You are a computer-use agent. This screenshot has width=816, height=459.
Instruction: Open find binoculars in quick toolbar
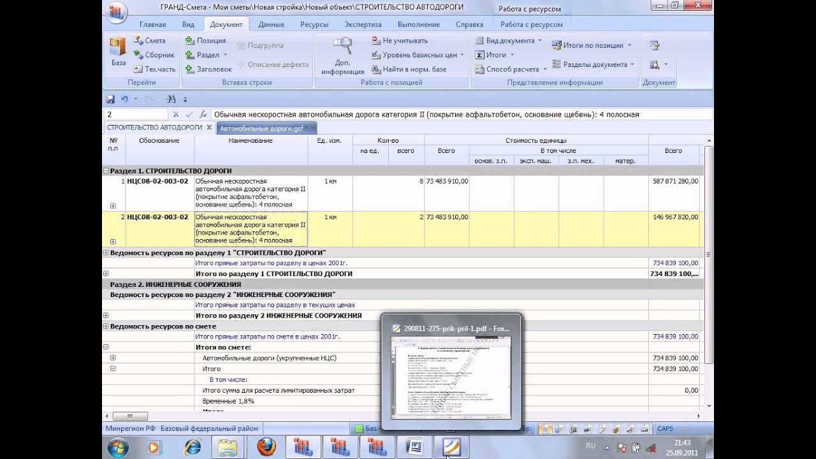[171, 99]
